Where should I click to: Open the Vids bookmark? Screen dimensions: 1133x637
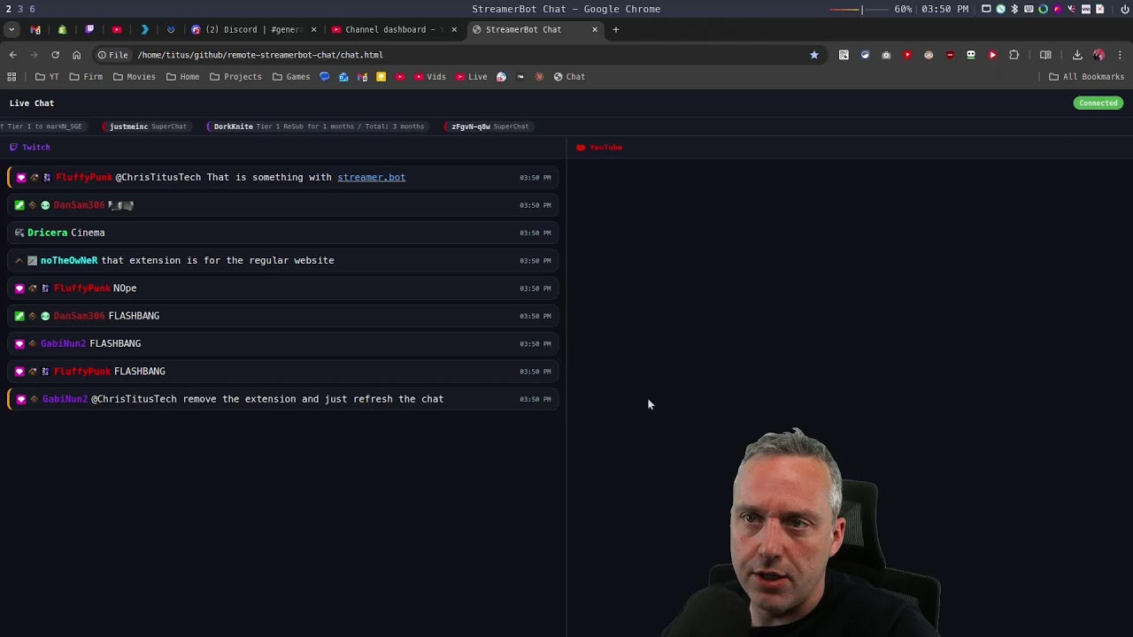(429, 77)
